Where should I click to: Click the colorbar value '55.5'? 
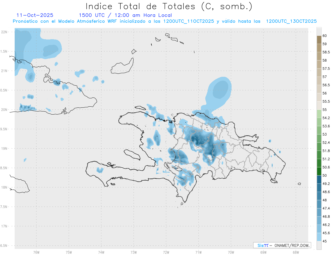(326, 101)
